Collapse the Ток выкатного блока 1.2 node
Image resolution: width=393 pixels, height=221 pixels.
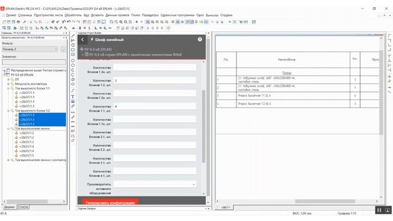tap(8, 110)
